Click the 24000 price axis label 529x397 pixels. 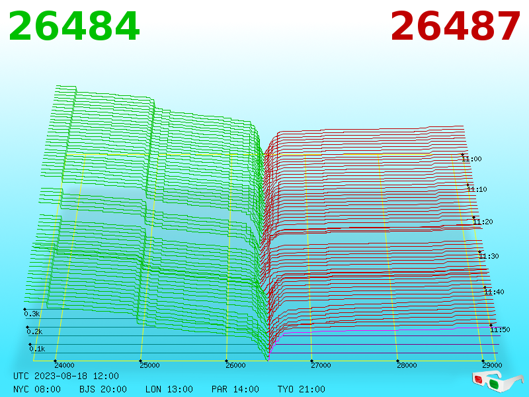click(64, 365)
